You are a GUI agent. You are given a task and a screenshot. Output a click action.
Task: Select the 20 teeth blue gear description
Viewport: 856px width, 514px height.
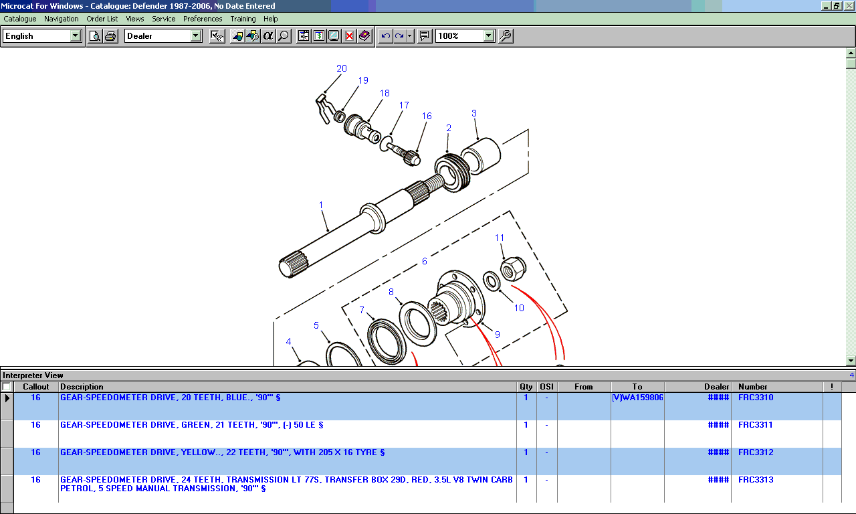coord(170,398)
